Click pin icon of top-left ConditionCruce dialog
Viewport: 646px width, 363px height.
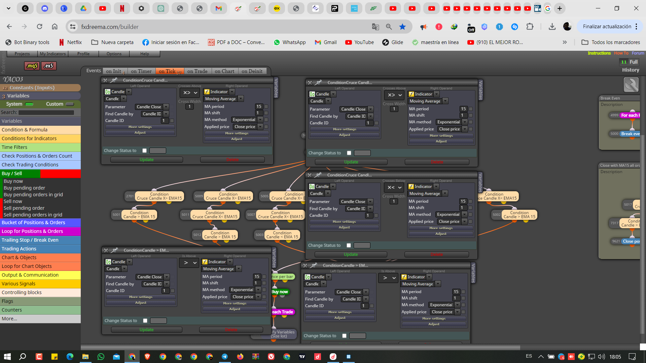[114, 80]
